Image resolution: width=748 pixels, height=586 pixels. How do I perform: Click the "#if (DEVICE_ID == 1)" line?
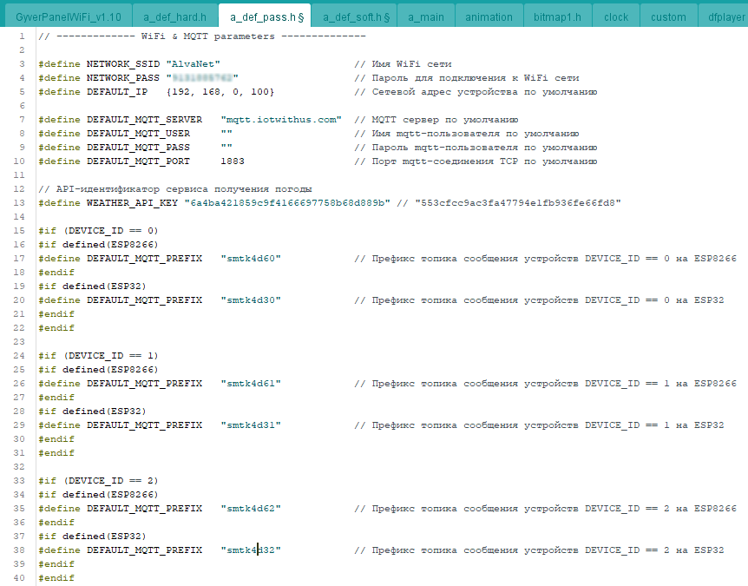click(x=98, y=356)
